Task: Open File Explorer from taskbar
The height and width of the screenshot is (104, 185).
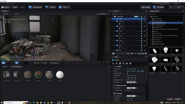Action: [x=37, y=103]
